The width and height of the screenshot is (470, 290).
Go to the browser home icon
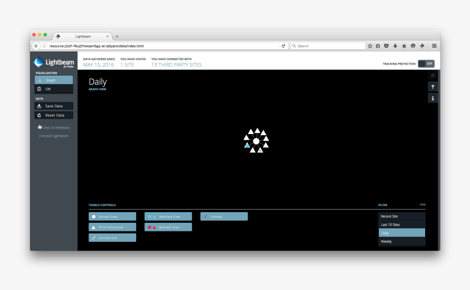pyautogui.click(x=404, y=46)
